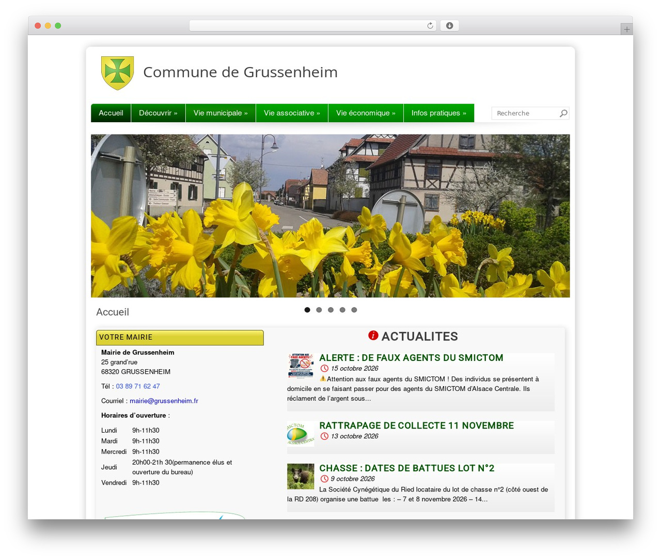Viewport: 661px width, 559px height.
Task: Go to the Accueil menu item
Action: [111, 113]
